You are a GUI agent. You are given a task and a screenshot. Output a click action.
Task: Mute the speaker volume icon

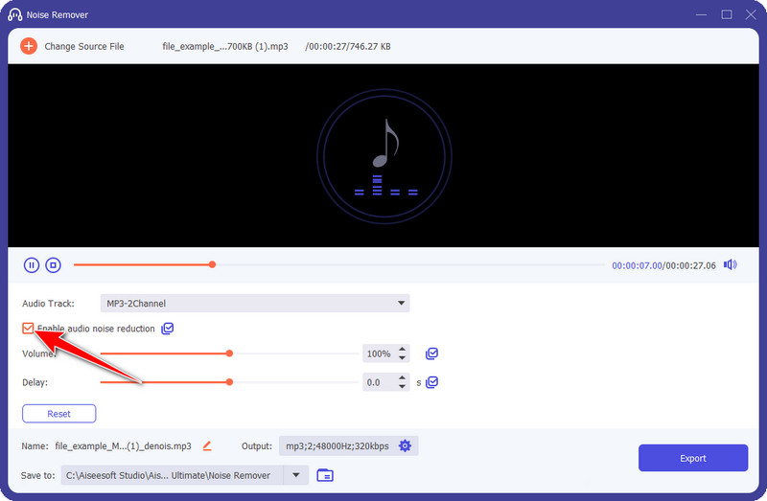(x=731, y=265)
